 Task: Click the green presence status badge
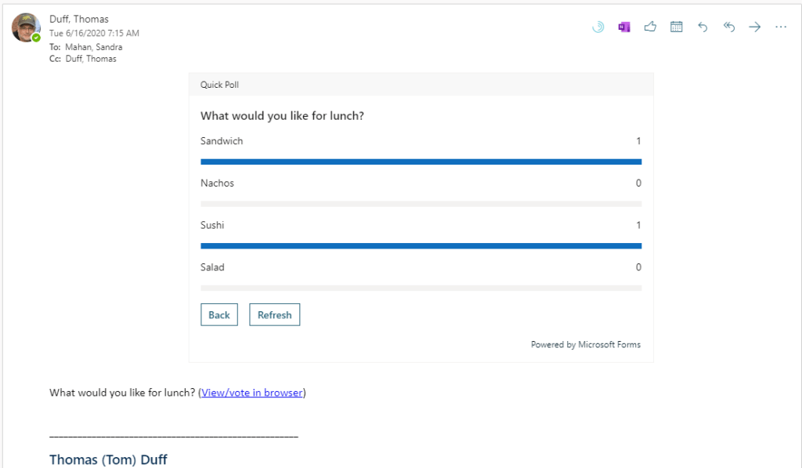point(36,38)
